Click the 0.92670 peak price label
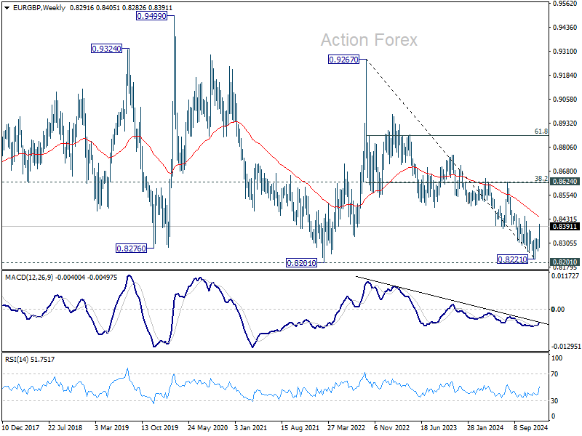This screenshot has height=436, width=582. tap(343, 60)
